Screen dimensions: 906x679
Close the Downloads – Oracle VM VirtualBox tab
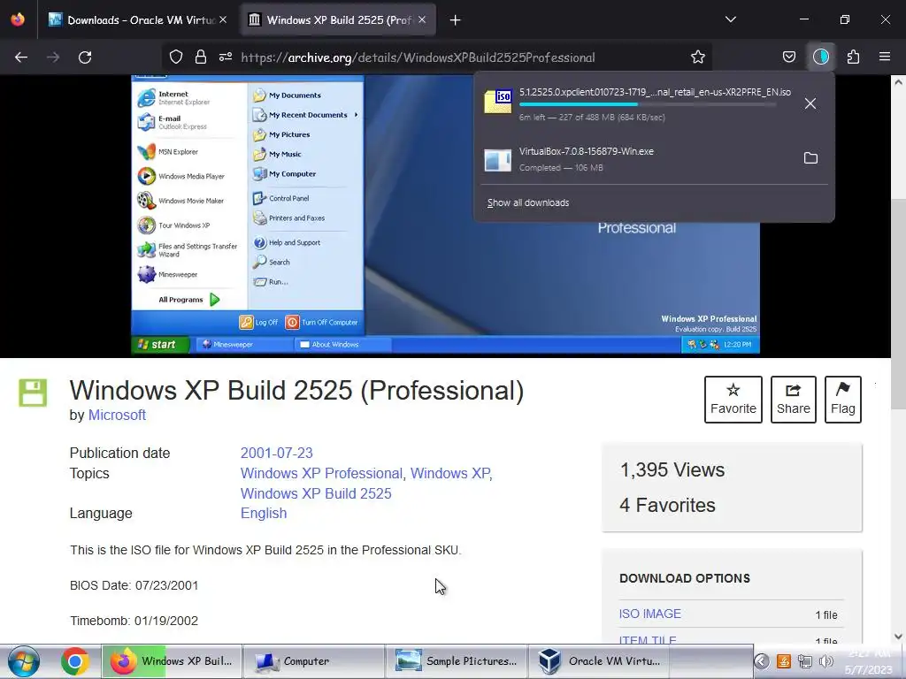click(223, 20)
